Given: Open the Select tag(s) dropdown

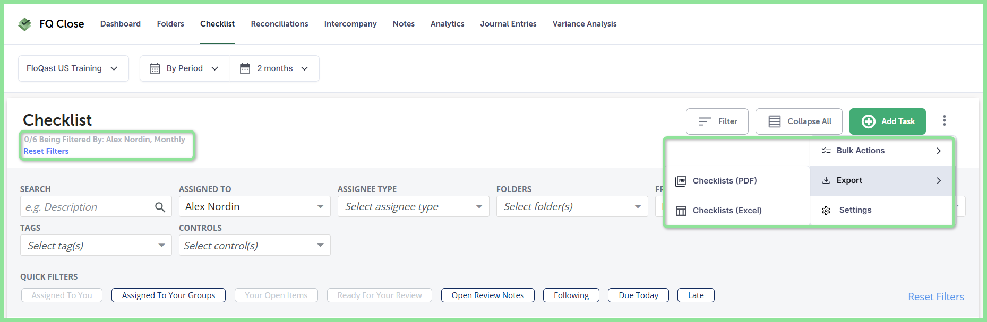Looking at the screenshot, I should 96,245.
